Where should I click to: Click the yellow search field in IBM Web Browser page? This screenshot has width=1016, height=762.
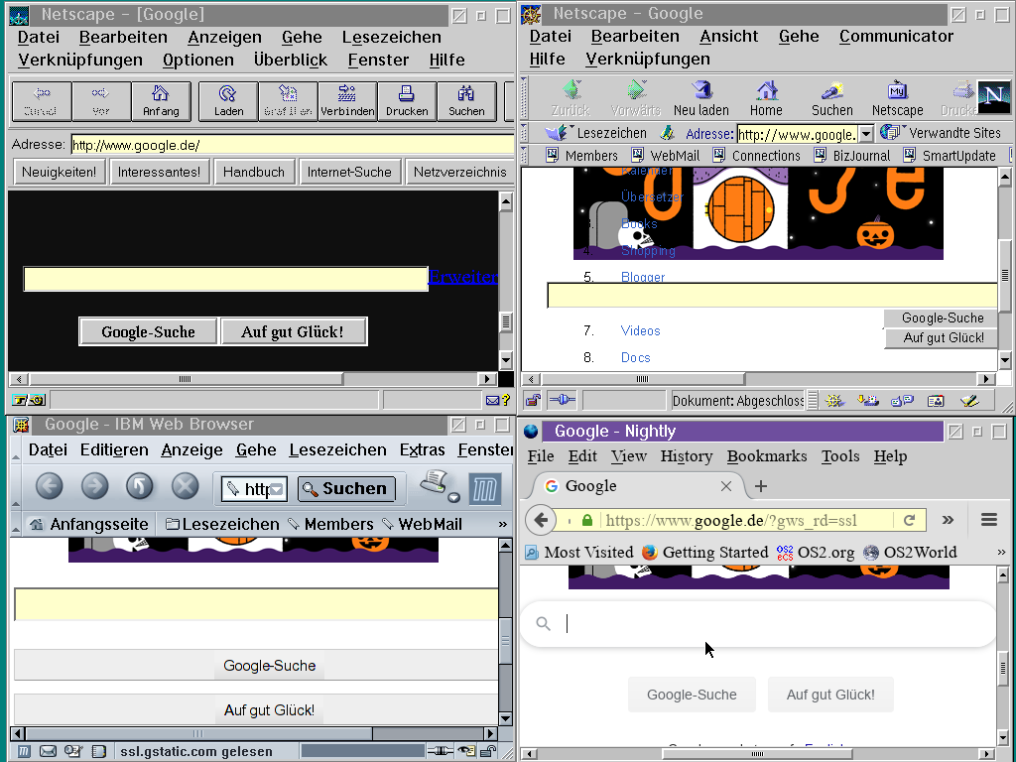(x=257, y=604)
